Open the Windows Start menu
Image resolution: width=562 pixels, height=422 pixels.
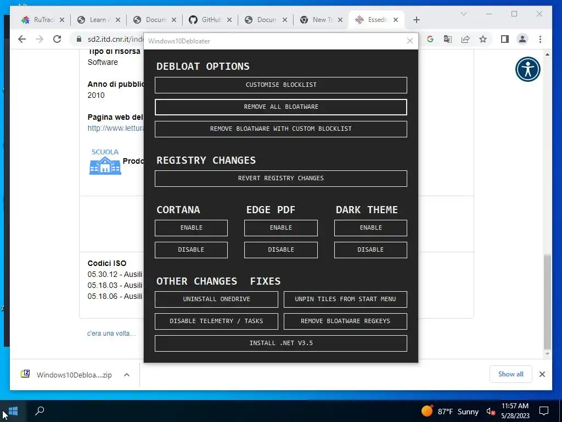pyautogui.click(x=13, y=411)
